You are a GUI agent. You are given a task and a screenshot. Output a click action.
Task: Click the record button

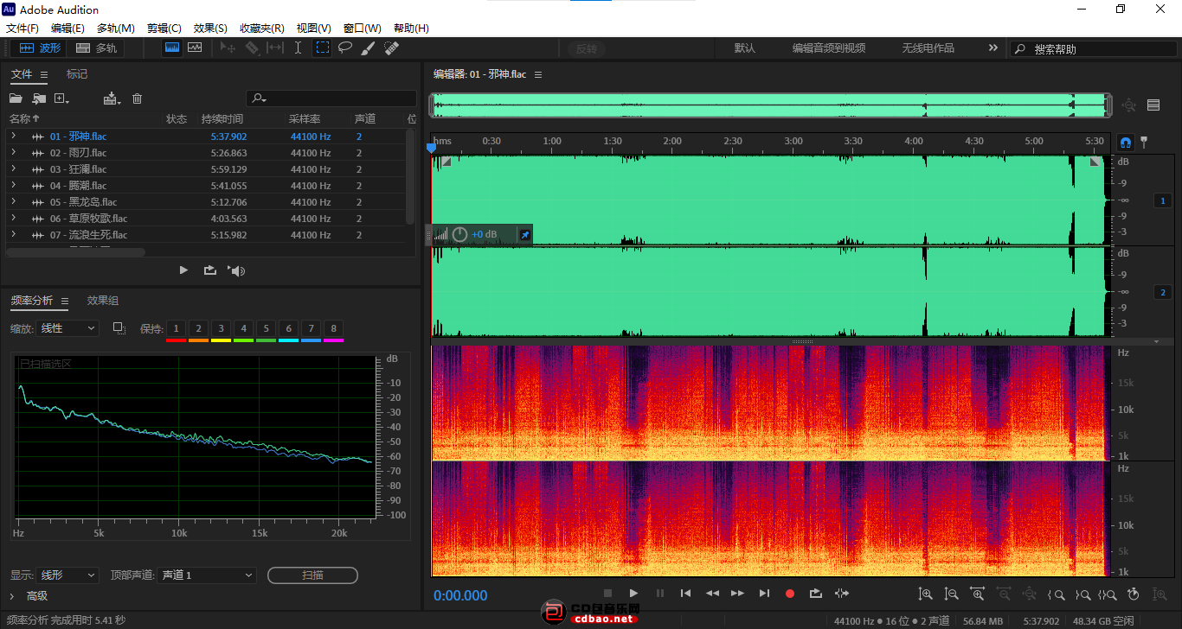(x=789, y=594)
